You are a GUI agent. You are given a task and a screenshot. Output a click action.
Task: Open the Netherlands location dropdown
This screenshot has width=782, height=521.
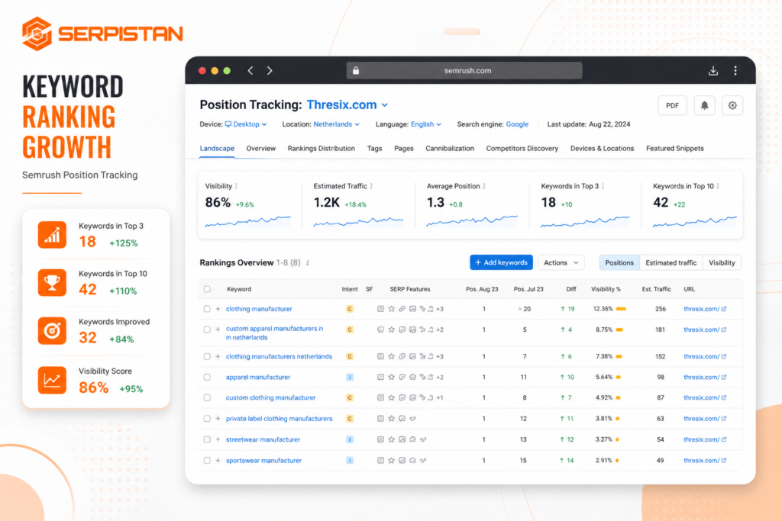tap(337, 124)
